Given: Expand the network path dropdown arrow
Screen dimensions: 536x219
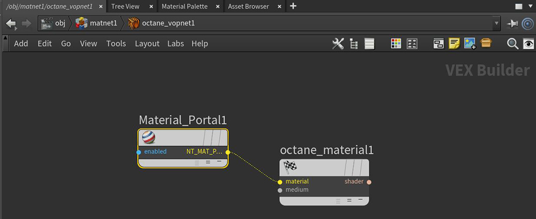Looking at the screenshot, I should point(496,24).
